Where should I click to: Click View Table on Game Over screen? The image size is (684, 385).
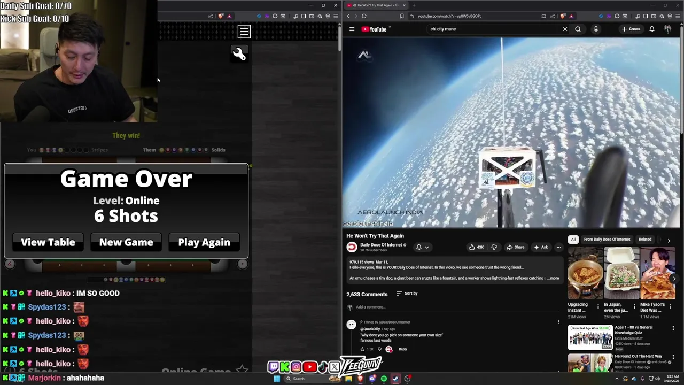48,242
